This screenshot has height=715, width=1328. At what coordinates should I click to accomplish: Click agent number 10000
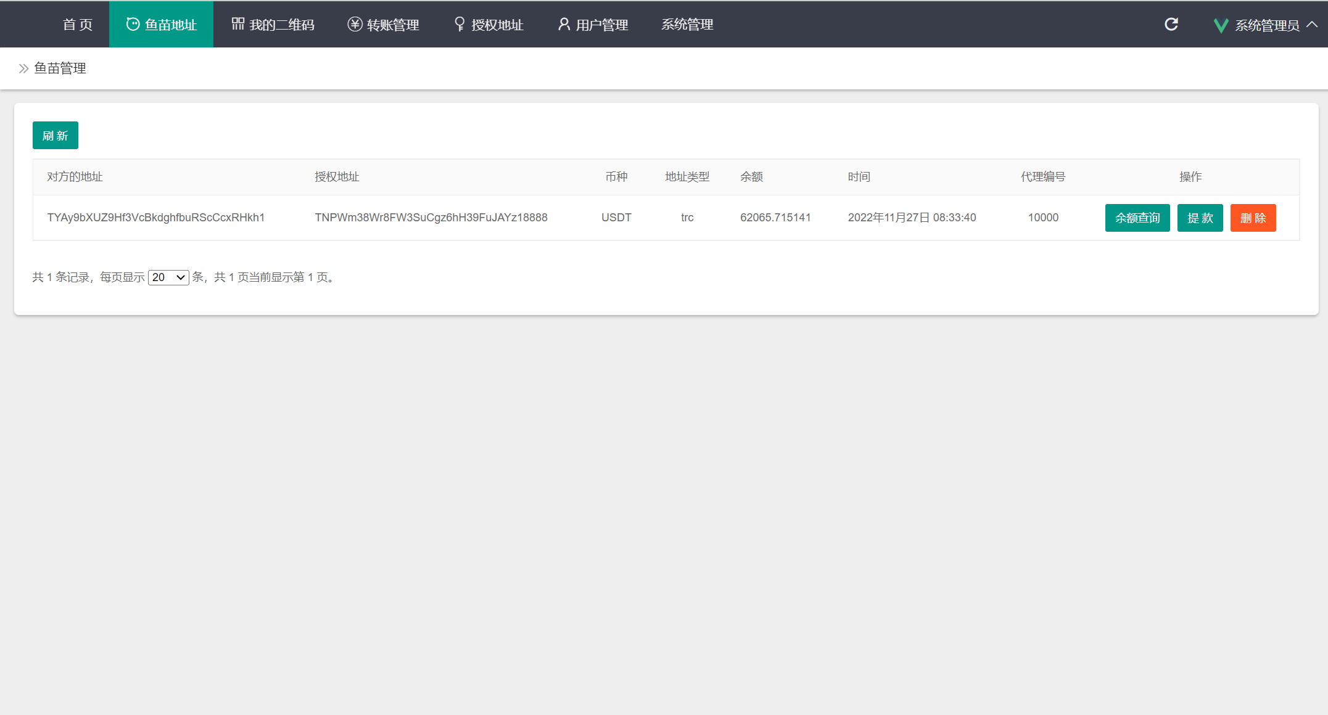point(1043,218)
